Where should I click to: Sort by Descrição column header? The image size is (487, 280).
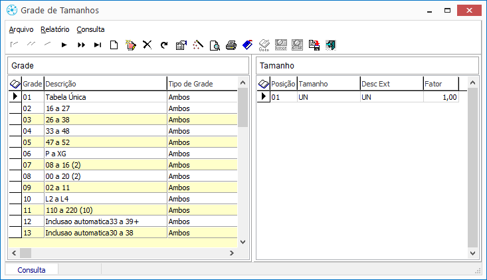click(x=106, y=84)
